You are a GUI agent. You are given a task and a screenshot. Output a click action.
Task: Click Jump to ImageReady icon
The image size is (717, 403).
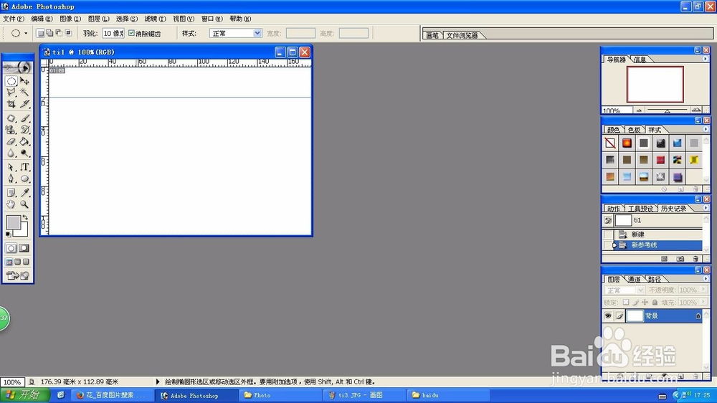coord(18,275)
